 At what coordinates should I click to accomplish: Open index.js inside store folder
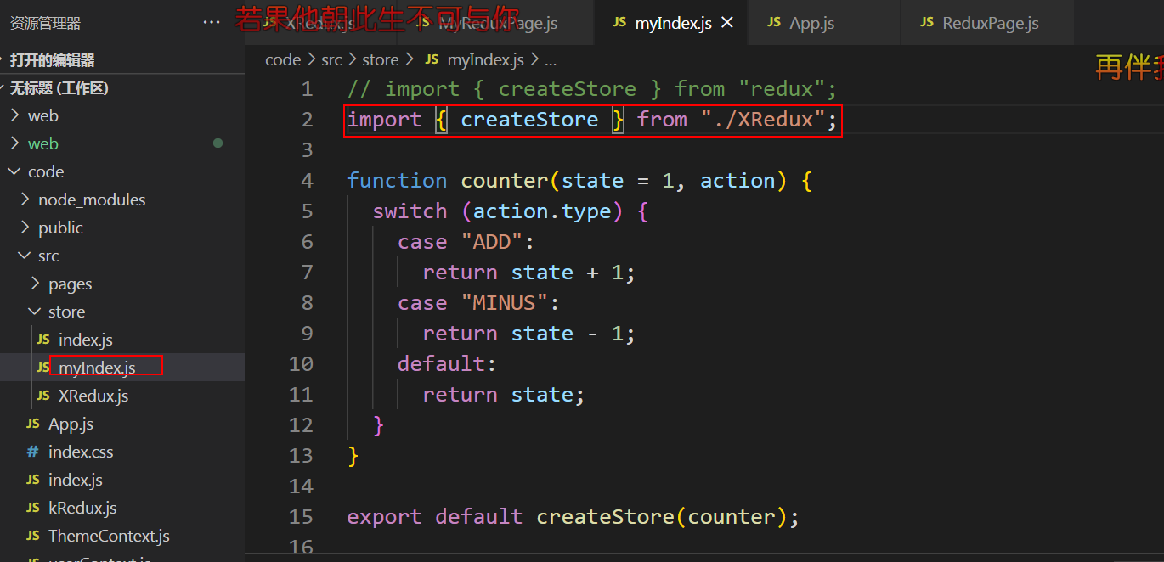click(85, 340)
